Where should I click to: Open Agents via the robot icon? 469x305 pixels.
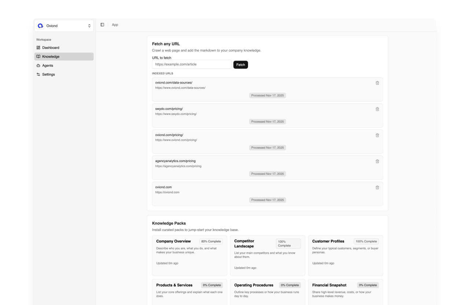coord(38,65)
